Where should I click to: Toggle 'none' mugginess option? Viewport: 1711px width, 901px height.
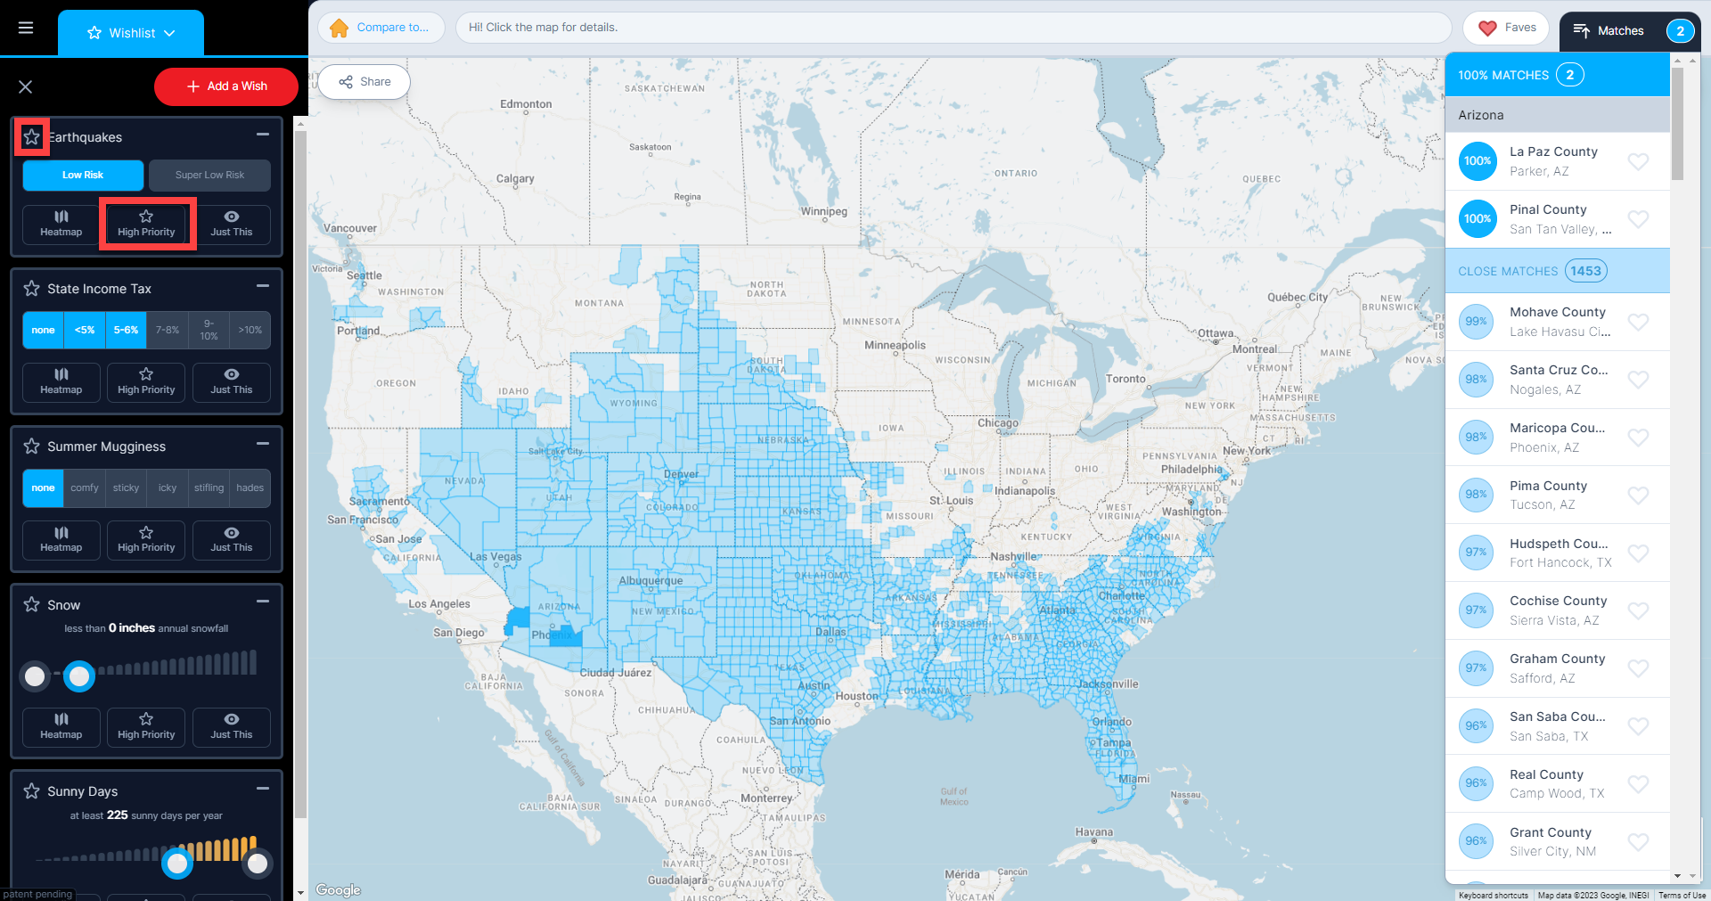coord(43,488)
